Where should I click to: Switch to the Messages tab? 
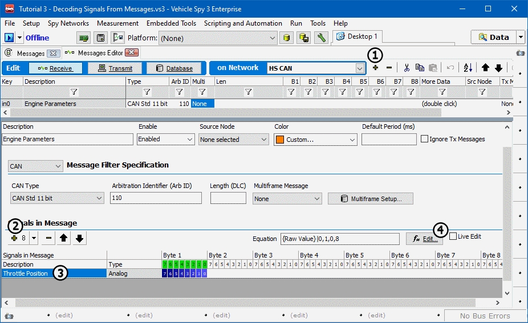(x=30, y=53)
